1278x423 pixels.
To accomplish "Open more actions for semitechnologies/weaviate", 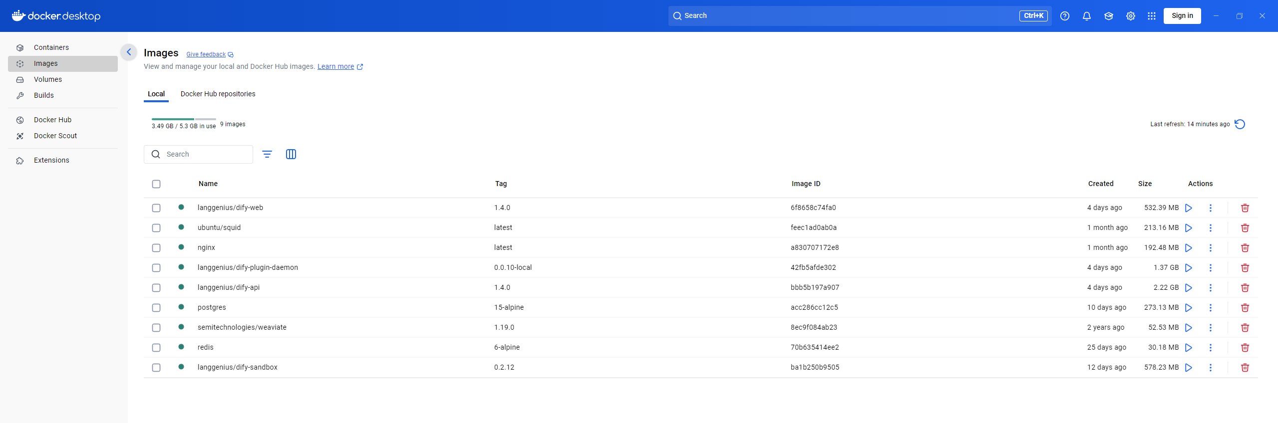I will (x=1211, y=328).
